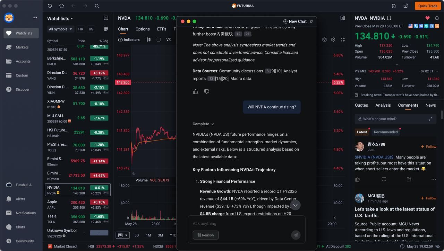Collapse the right quote panel icon
444x251 pixels.
343,18
